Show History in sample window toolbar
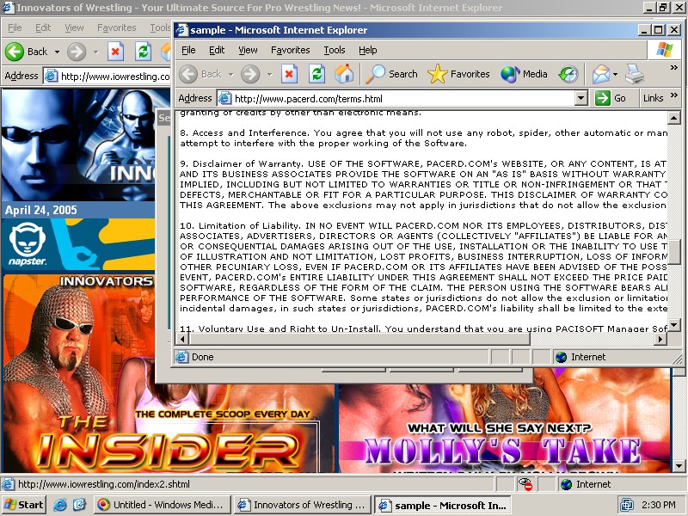 [568, 74]
